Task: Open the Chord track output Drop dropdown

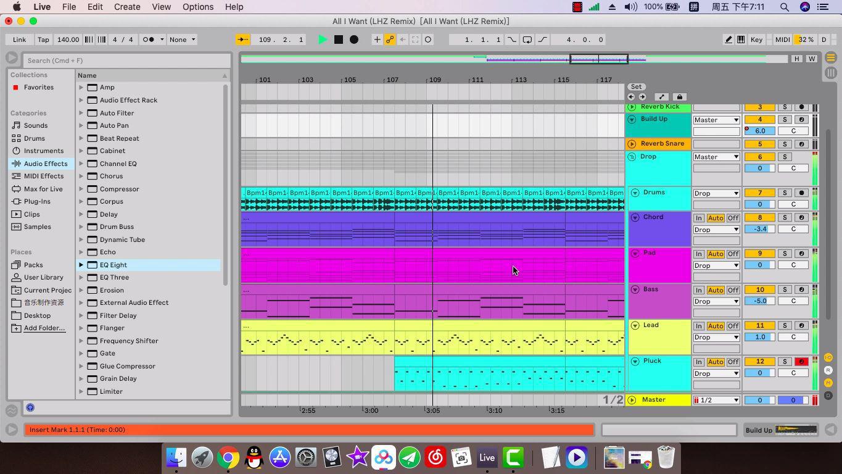Action: pyautogui.click(x=716, y=230)
